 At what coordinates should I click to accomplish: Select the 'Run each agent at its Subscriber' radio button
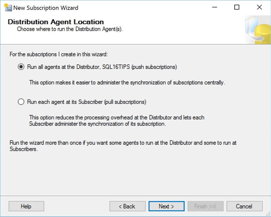point(21,102)
